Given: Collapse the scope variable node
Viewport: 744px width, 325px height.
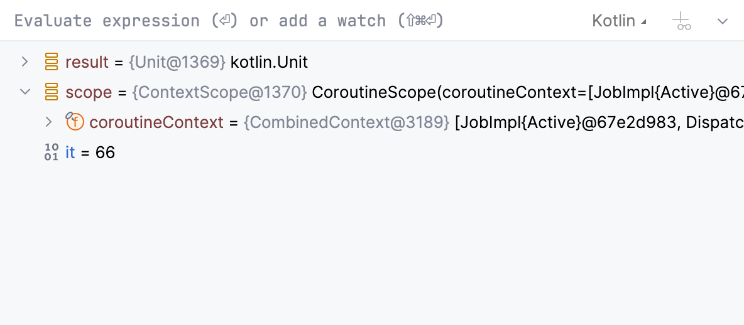Looking at the screenshot, I should tap(25, 92).
